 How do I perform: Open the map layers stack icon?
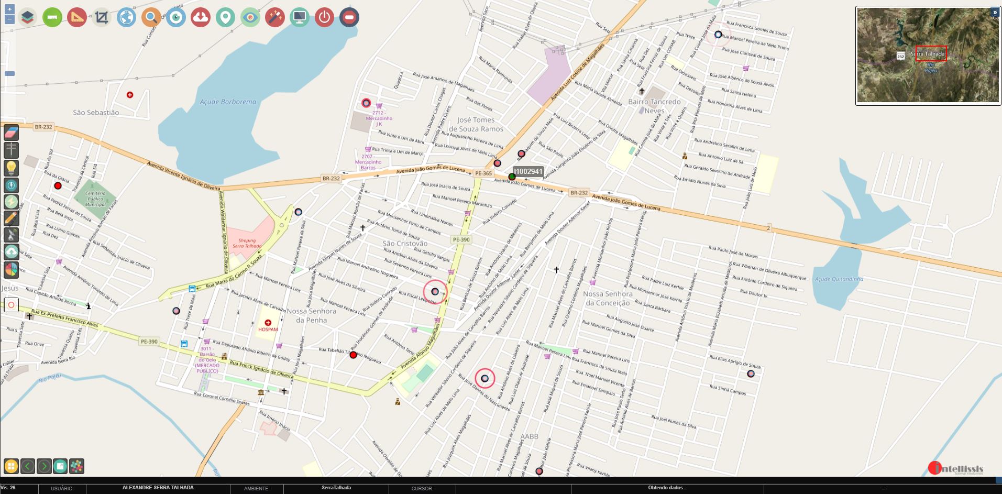[x=27, y=18]
